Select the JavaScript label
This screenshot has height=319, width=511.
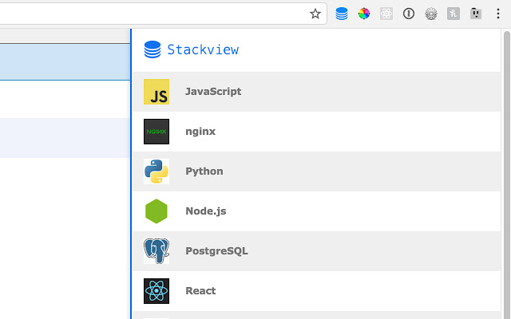213,92
